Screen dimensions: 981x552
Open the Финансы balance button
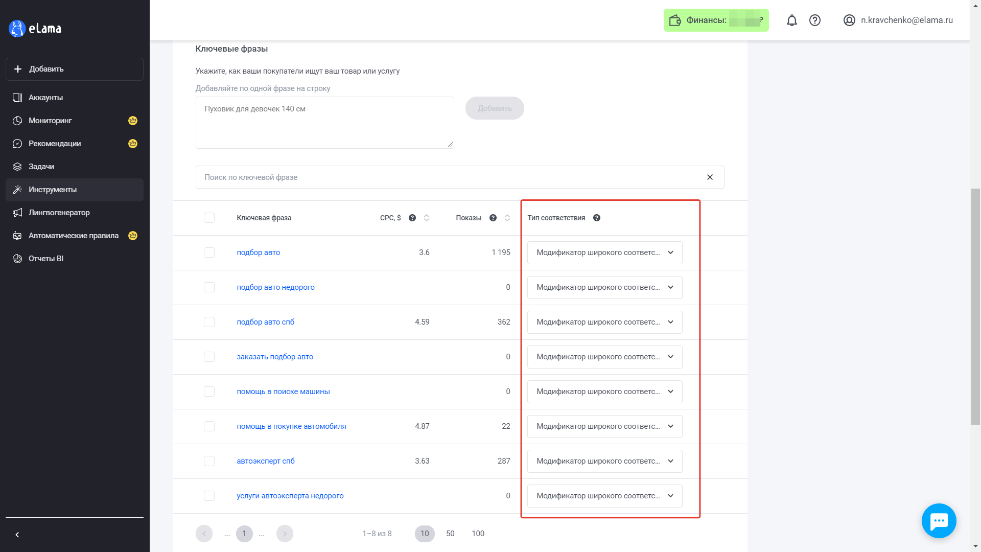[x=716, y=20]
